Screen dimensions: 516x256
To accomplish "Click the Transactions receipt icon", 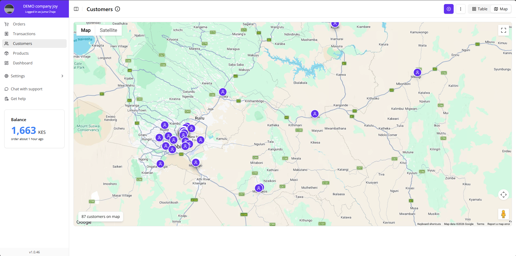I will (x=6, y=34).
